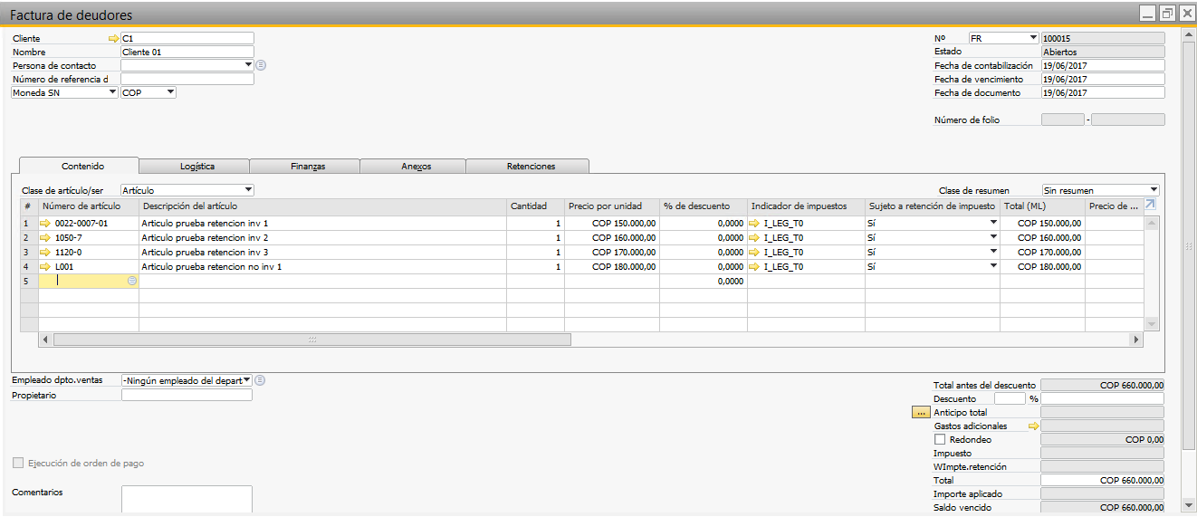1197x517 pixels.
Task: Click tax indicator arrow in row 2
Action: pos(755,237)
